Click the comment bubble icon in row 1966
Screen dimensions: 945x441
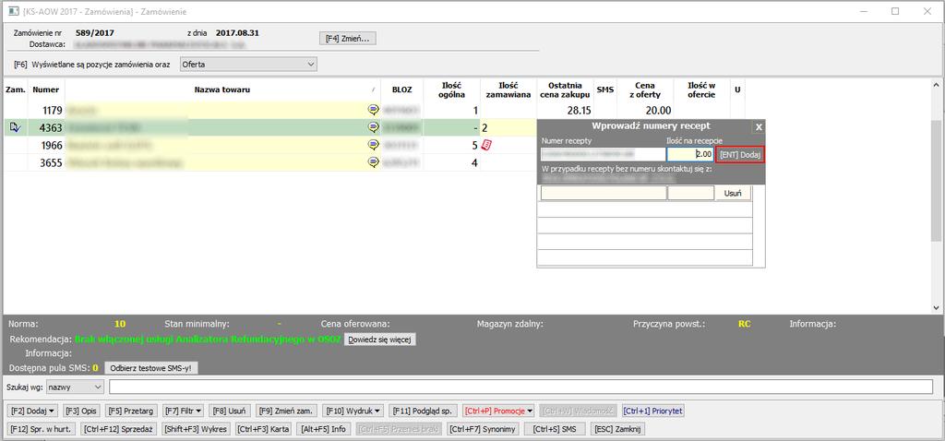click(x=373, y=145)
